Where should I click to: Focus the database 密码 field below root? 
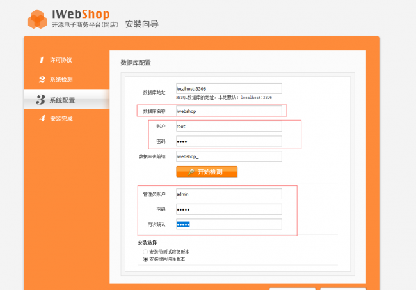pos(229,141)
